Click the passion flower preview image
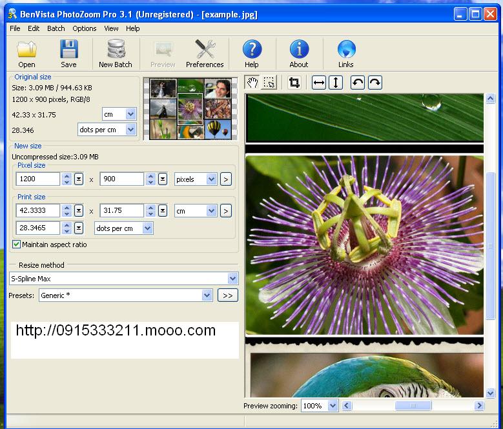The height and width of the screenshot is (429, 503). (364, 245)
